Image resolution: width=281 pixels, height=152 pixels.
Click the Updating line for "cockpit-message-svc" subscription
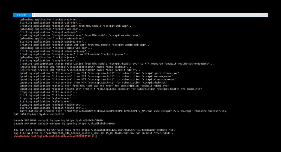[x=97, y=76]
